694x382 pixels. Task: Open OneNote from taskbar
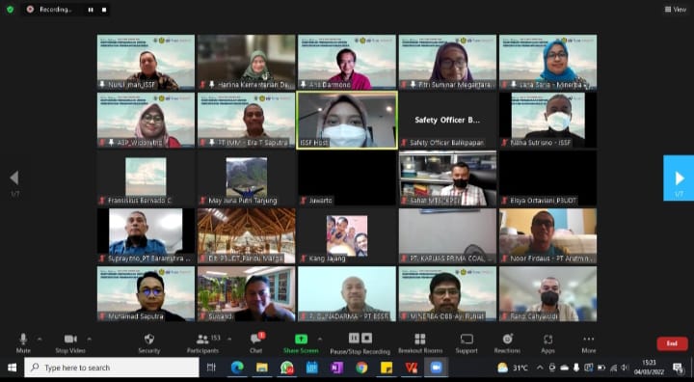[336, 368]
